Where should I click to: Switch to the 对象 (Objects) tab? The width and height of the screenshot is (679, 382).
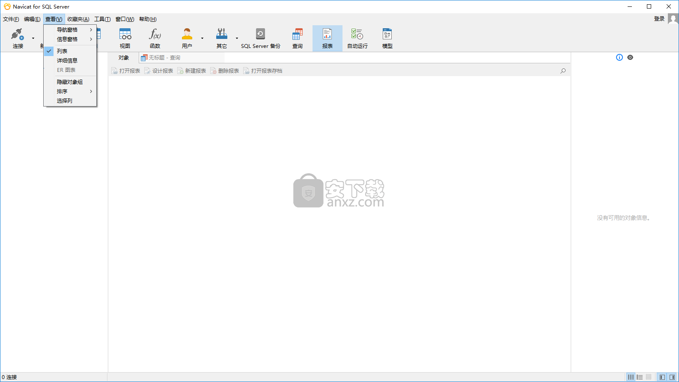(124, 58)
